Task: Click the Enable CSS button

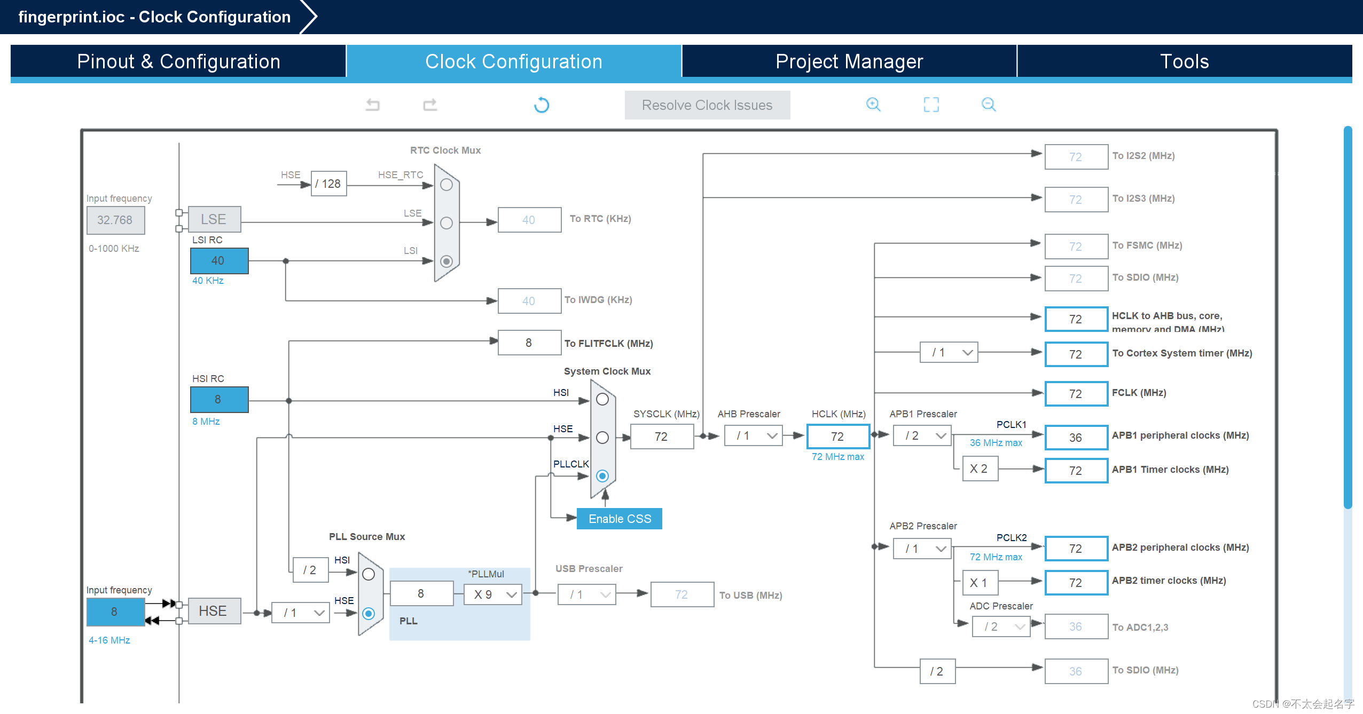Action: click(x=619, y=519)
